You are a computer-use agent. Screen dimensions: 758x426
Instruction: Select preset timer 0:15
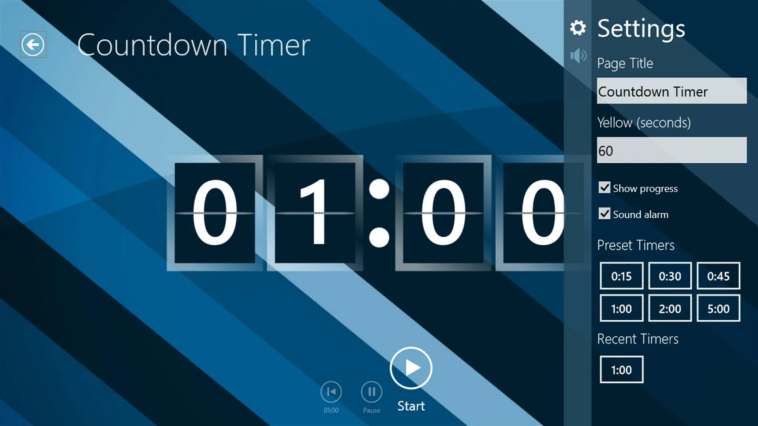pyautogui.click(x=620, y=276)
